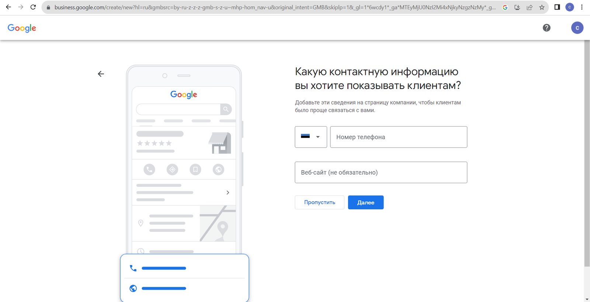
Task: Go back with the page's left arrow
Action: click(x=101, y=74)
